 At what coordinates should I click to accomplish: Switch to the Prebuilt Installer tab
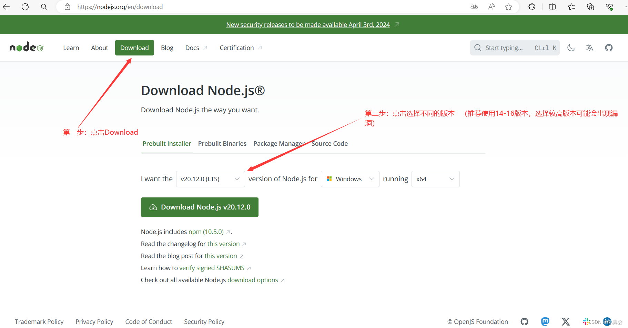click(167, 143)
